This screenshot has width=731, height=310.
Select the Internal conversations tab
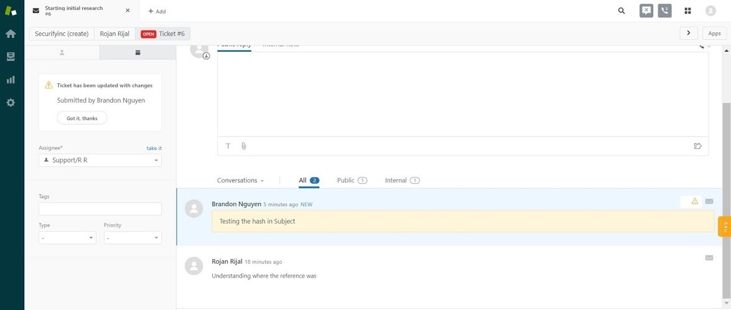(x=403, y=181)
